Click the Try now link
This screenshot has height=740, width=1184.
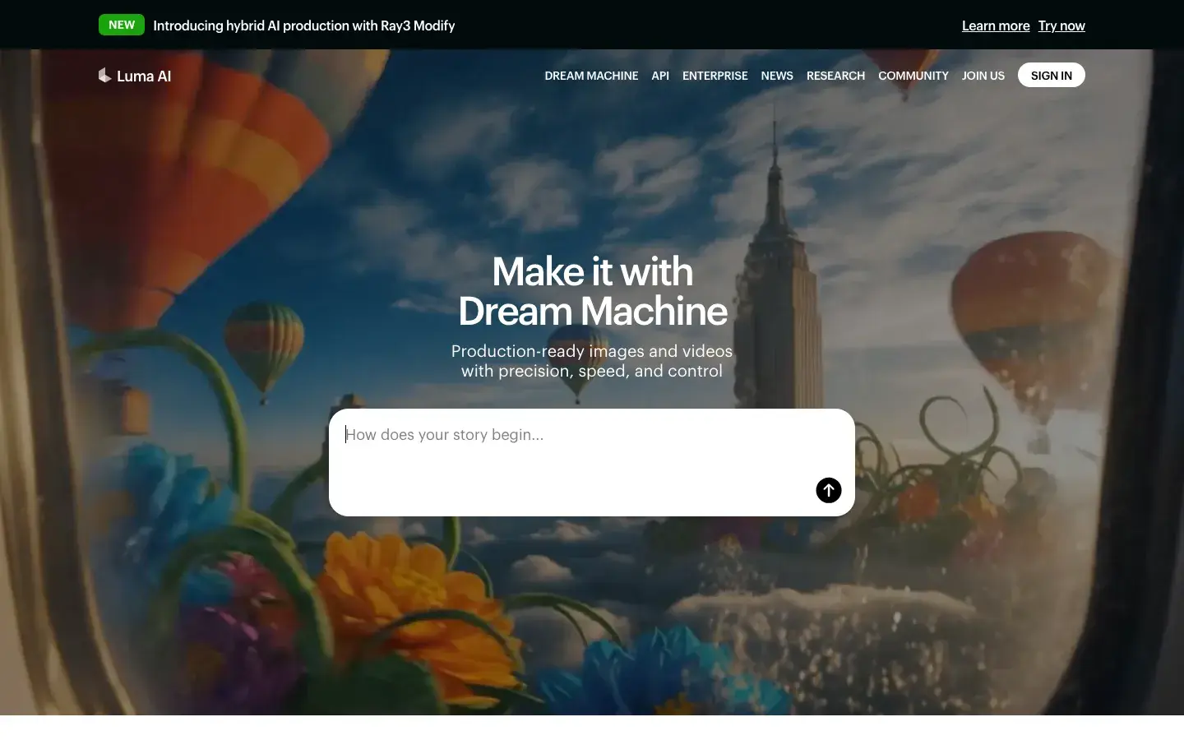pos(1061,25)
